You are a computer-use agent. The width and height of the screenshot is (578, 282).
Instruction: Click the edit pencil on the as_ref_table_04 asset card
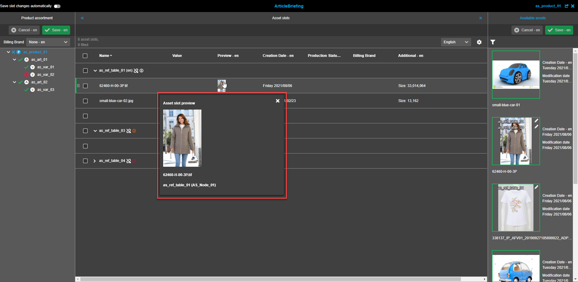coord(536,187)
